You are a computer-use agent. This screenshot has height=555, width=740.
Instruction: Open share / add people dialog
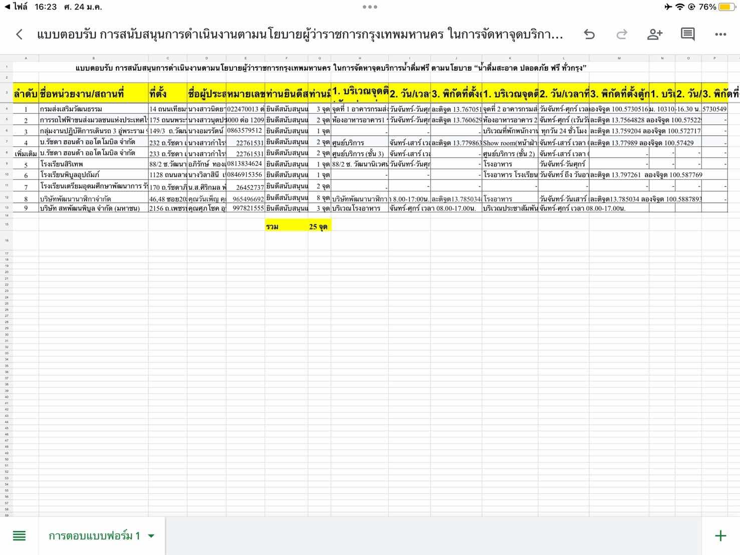click(654, 34)
